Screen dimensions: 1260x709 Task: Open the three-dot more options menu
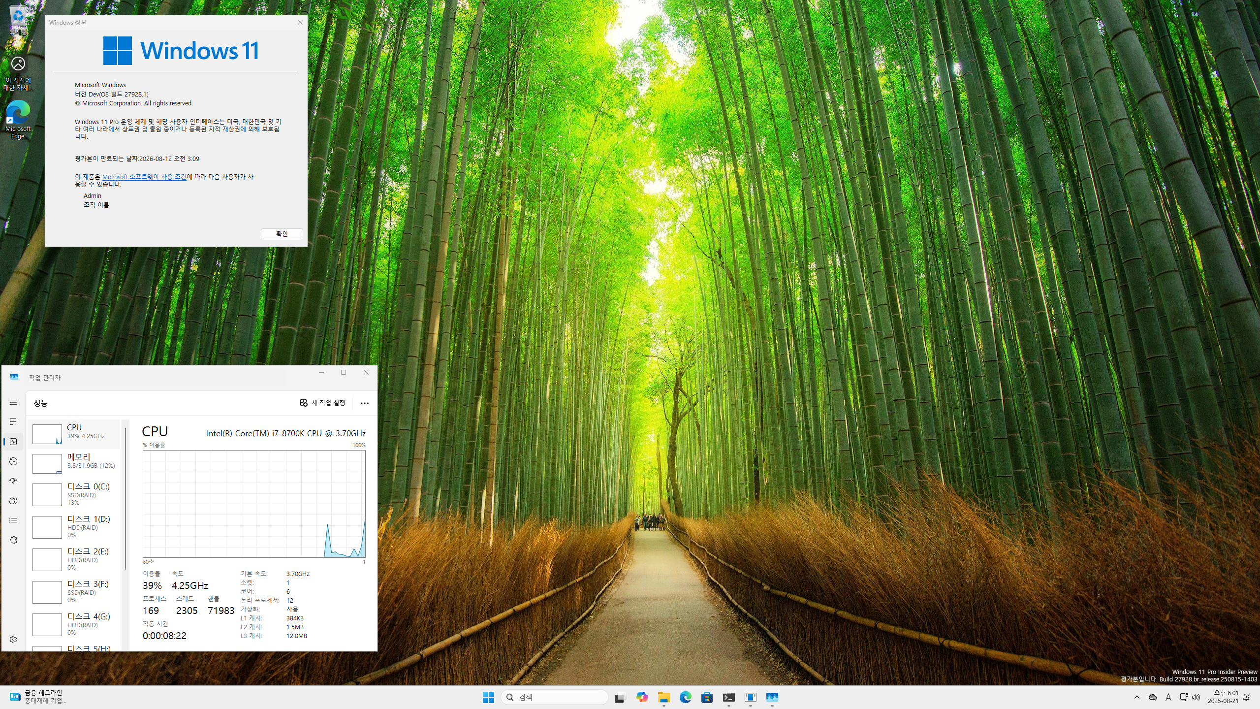(364, 403)
